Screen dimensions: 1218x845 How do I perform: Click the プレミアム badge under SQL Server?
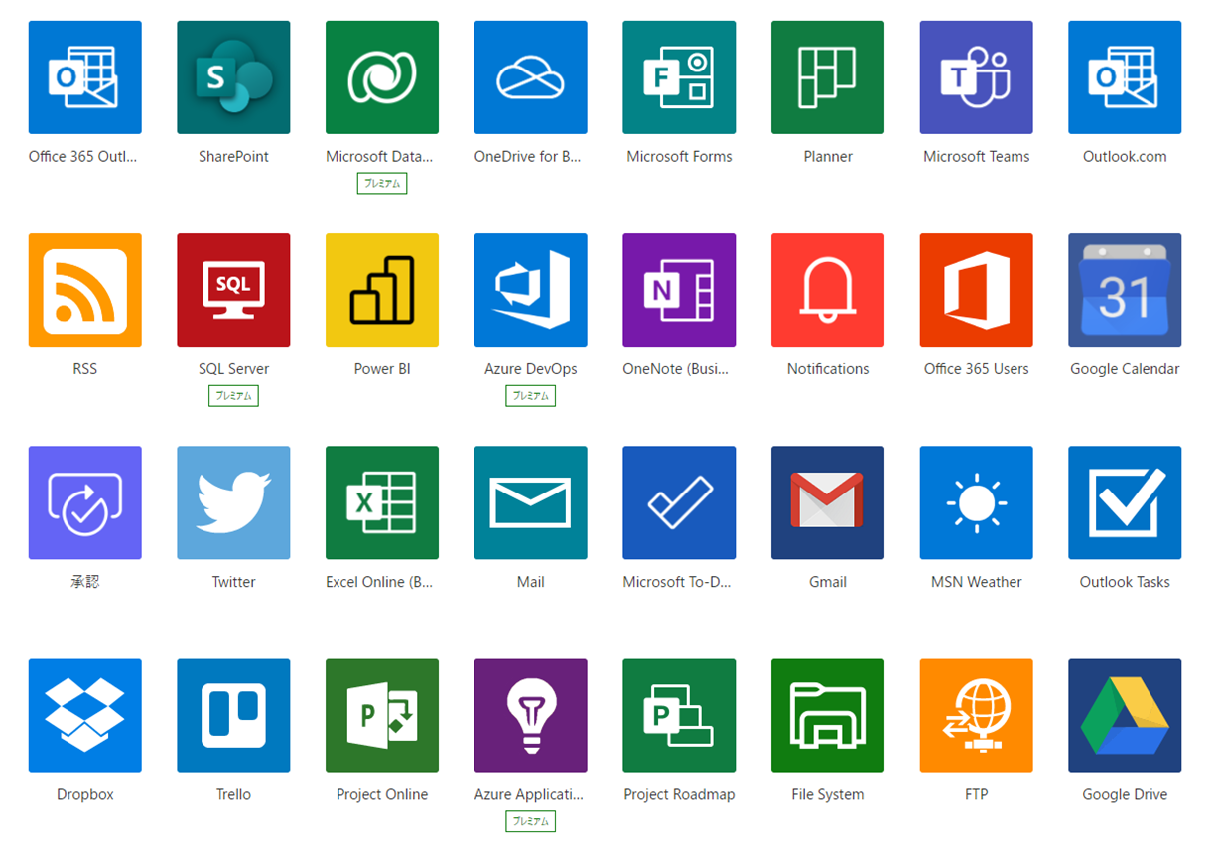pos(233,395)
